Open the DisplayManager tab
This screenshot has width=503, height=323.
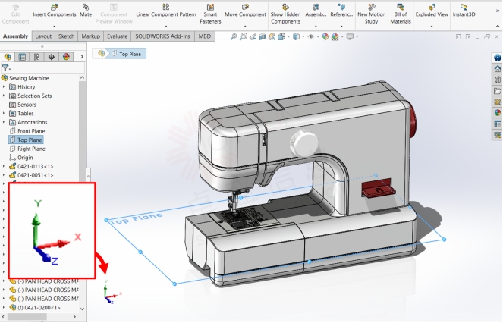66,57
